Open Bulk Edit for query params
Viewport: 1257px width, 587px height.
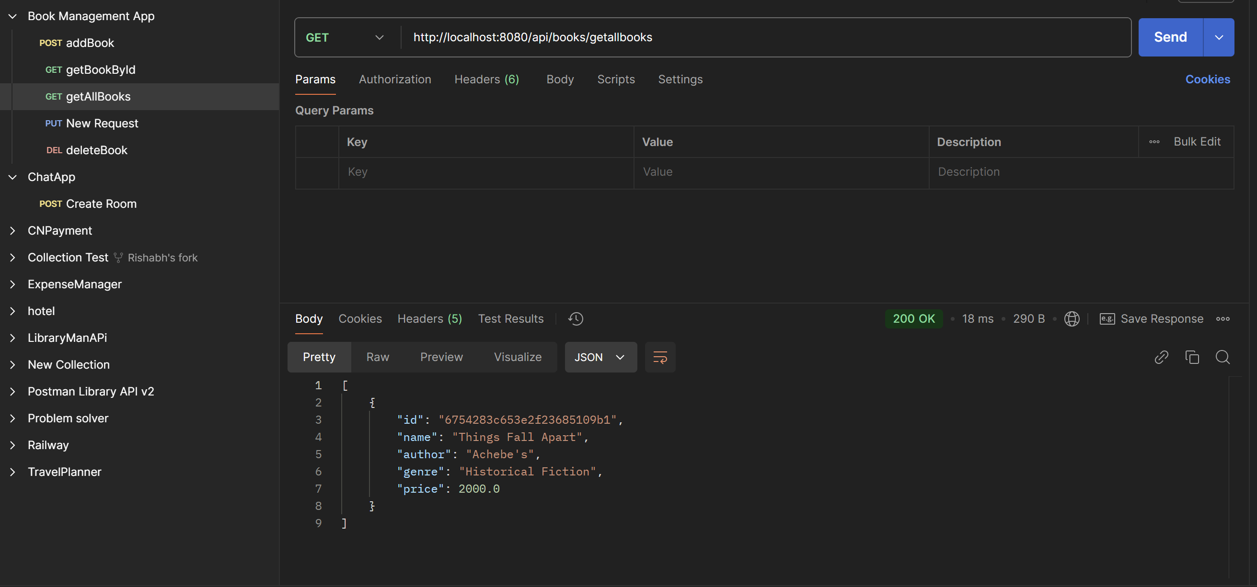pyautogui.click(x=1197, y=141)
